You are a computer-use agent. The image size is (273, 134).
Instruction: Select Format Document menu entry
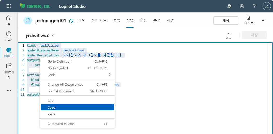(77, 91)
